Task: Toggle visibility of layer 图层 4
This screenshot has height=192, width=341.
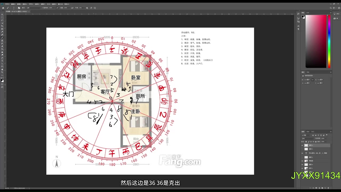Action: 302,165
